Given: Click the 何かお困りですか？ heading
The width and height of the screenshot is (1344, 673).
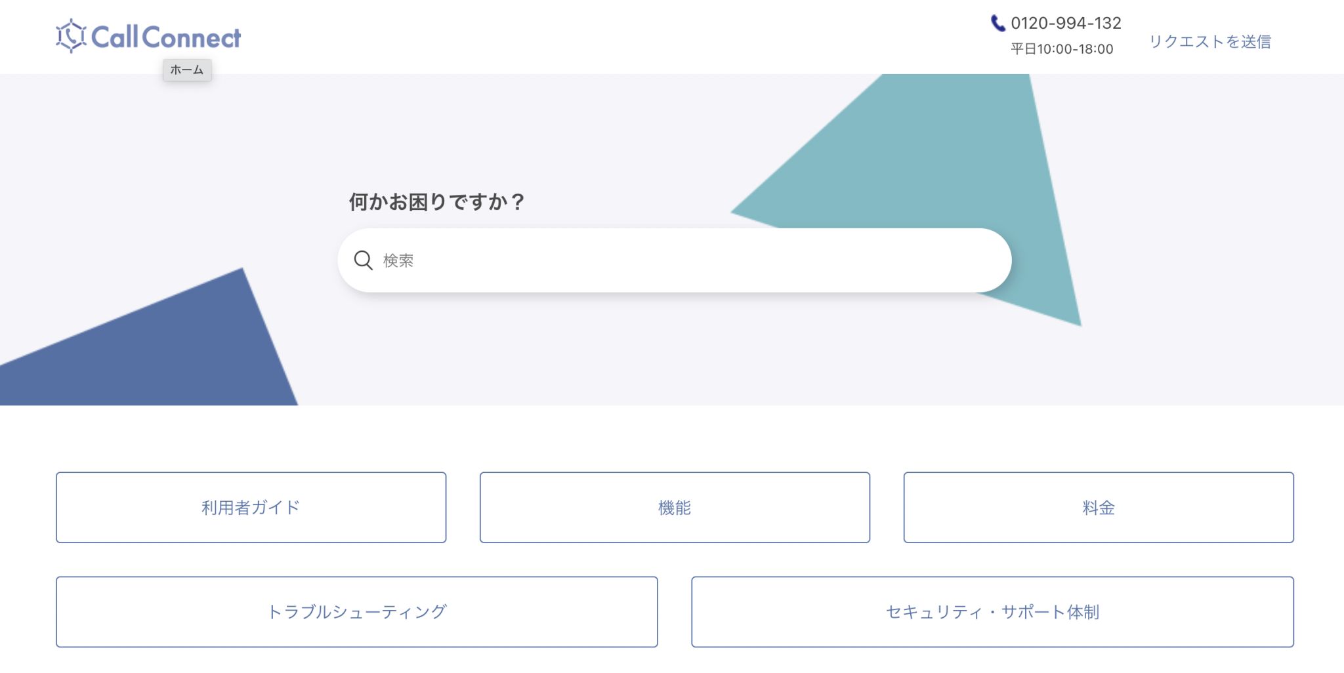Looking at the screenshot, I should (437, 201).
